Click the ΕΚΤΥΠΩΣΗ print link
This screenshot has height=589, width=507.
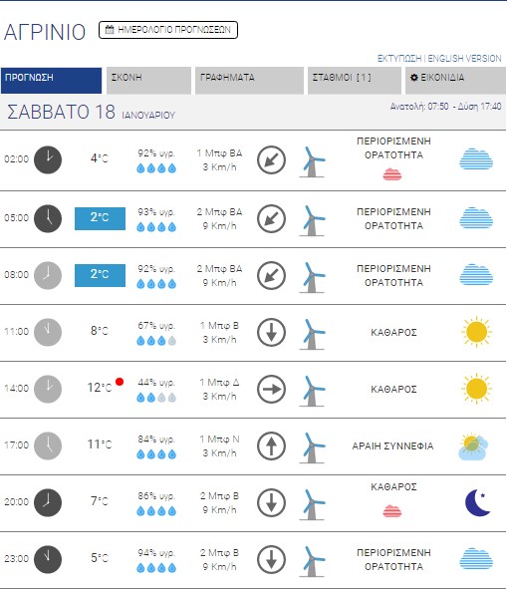click(x=399, y=59)
